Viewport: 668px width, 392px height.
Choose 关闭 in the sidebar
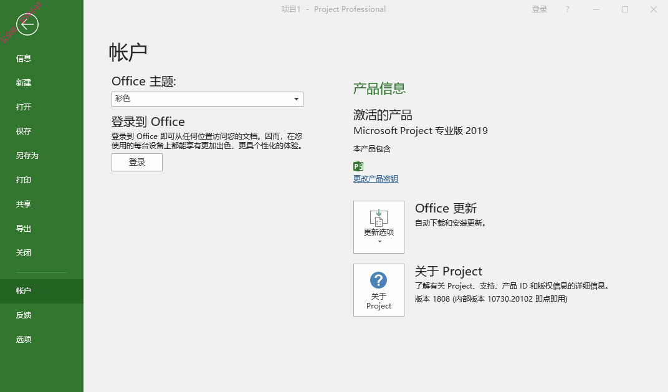42,252
